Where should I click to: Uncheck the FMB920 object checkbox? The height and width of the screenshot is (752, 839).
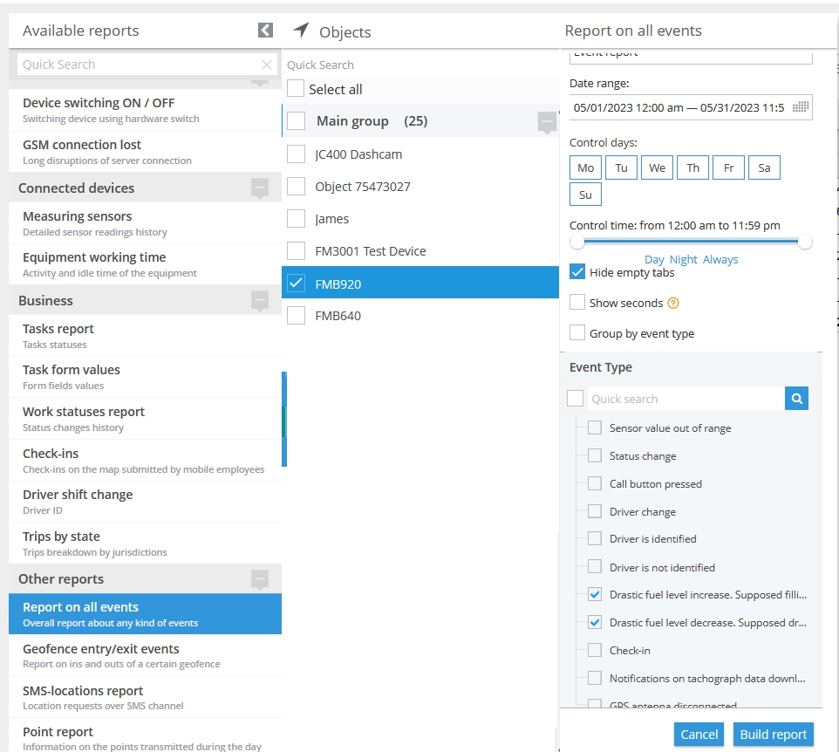[297, 284]
